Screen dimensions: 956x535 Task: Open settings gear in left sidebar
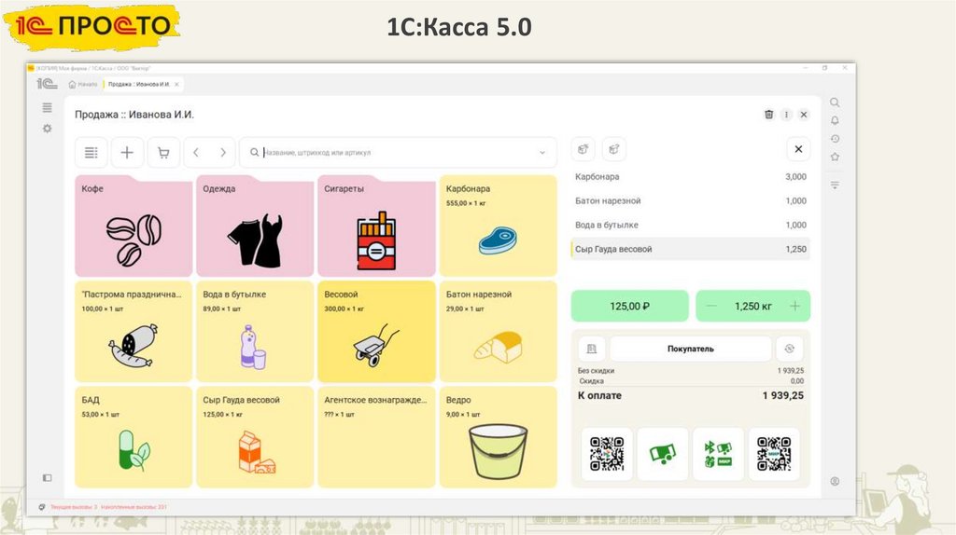coord(47,129)
